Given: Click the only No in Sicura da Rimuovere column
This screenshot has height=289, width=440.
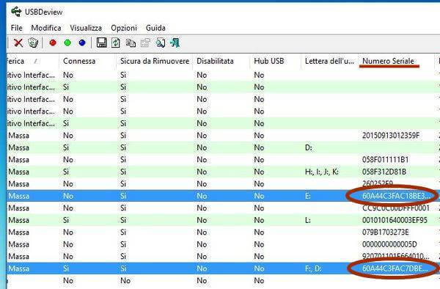Looking at the screenshot, I should pos(125,281).
